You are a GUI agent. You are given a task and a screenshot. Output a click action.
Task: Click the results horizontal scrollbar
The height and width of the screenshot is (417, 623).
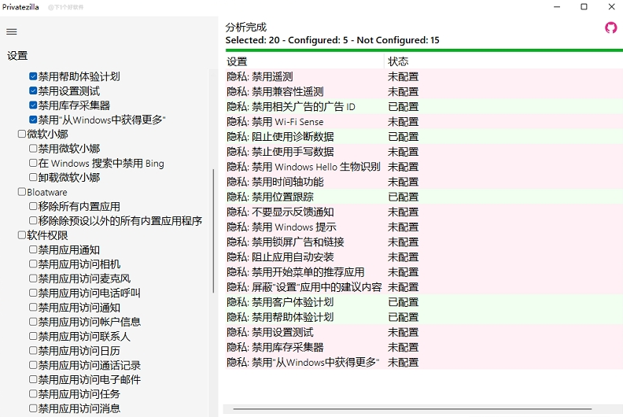(x=412, y=408)
